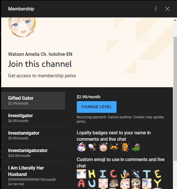The image size is (177, 189).
Task: Click the blue I letter emoji
Action: click(x=103, y=174)
